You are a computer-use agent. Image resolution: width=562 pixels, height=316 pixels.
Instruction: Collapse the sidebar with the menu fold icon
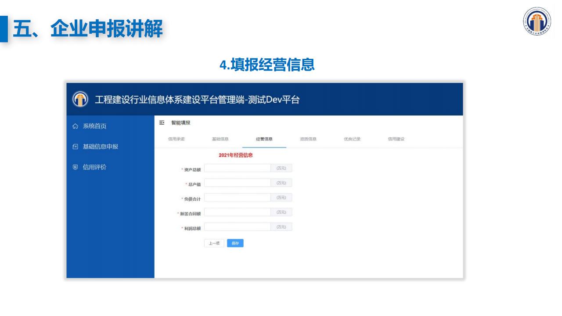tap(162, 122)
